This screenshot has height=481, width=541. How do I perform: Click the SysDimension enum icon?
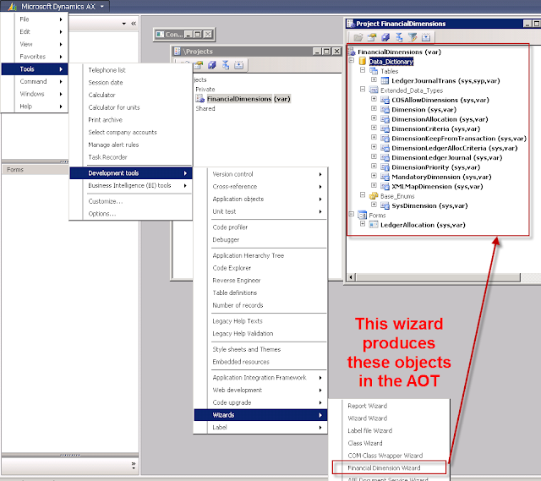coord(385,205)
